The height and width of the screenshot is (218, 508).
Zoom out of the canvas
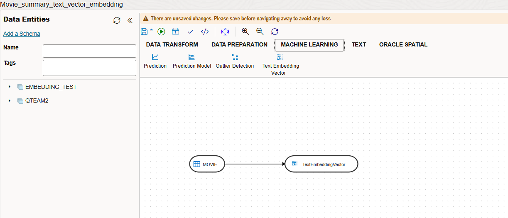(260, 32)
